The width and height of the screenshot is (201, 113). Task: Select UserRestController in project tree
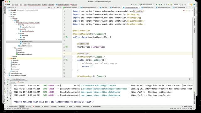(x=28, y=31)
